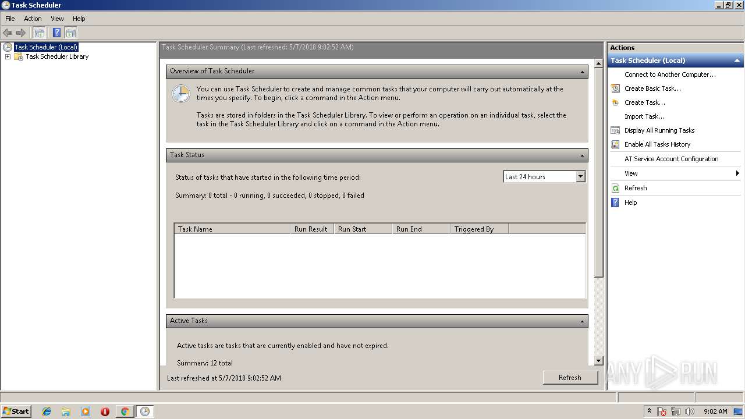Click the Action Center flag tray icon
Screen dimensions: 745x419
[x=662, y=411]
